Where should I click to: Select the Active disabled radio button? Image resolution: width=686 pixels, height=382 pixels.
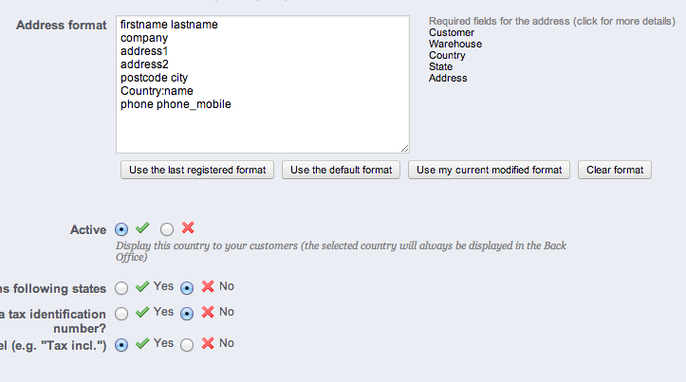(x=167, y=229)
